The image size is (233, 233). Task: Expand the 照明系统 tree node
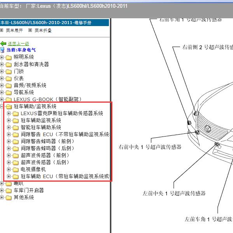[x=2, y=57]
